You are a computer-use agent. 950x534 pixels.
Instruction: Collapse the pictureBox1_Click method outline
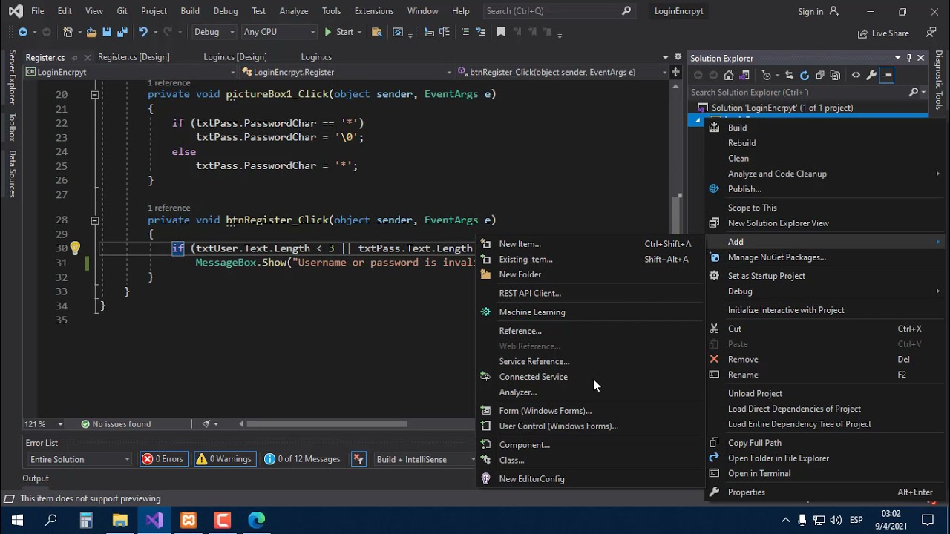94,95
